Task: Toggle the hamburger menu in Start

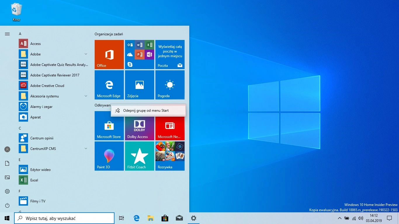Action: click(x=7, y=34)
